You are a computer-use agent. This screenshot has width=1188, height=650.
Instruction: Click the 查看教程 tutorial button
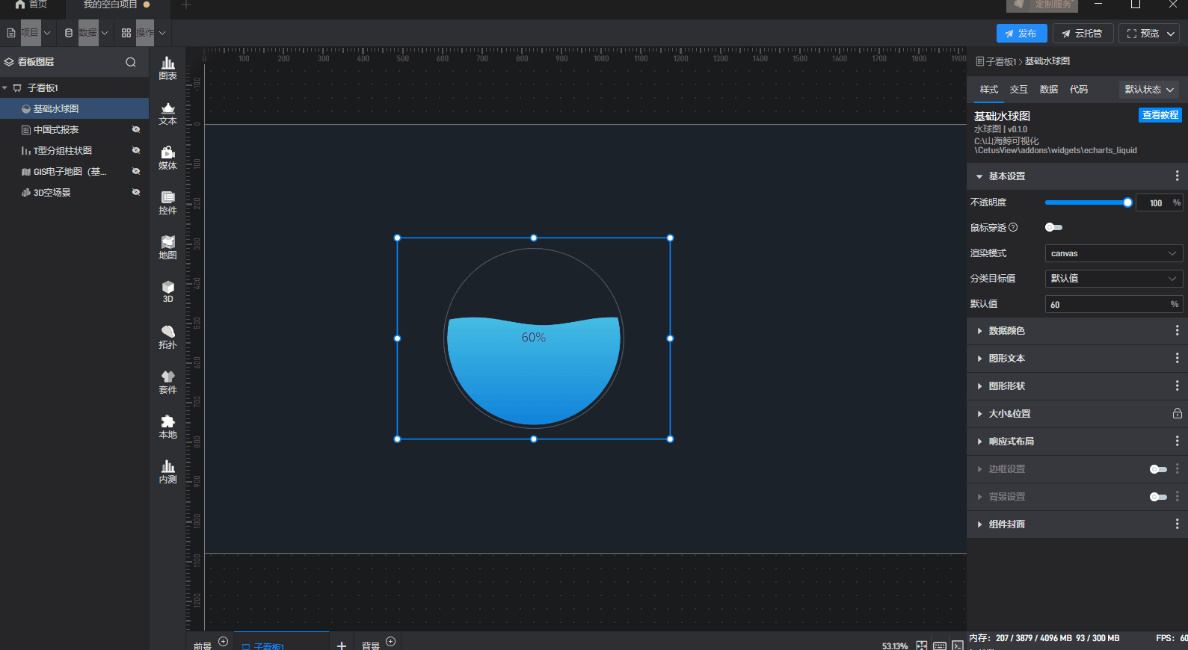1160,115
